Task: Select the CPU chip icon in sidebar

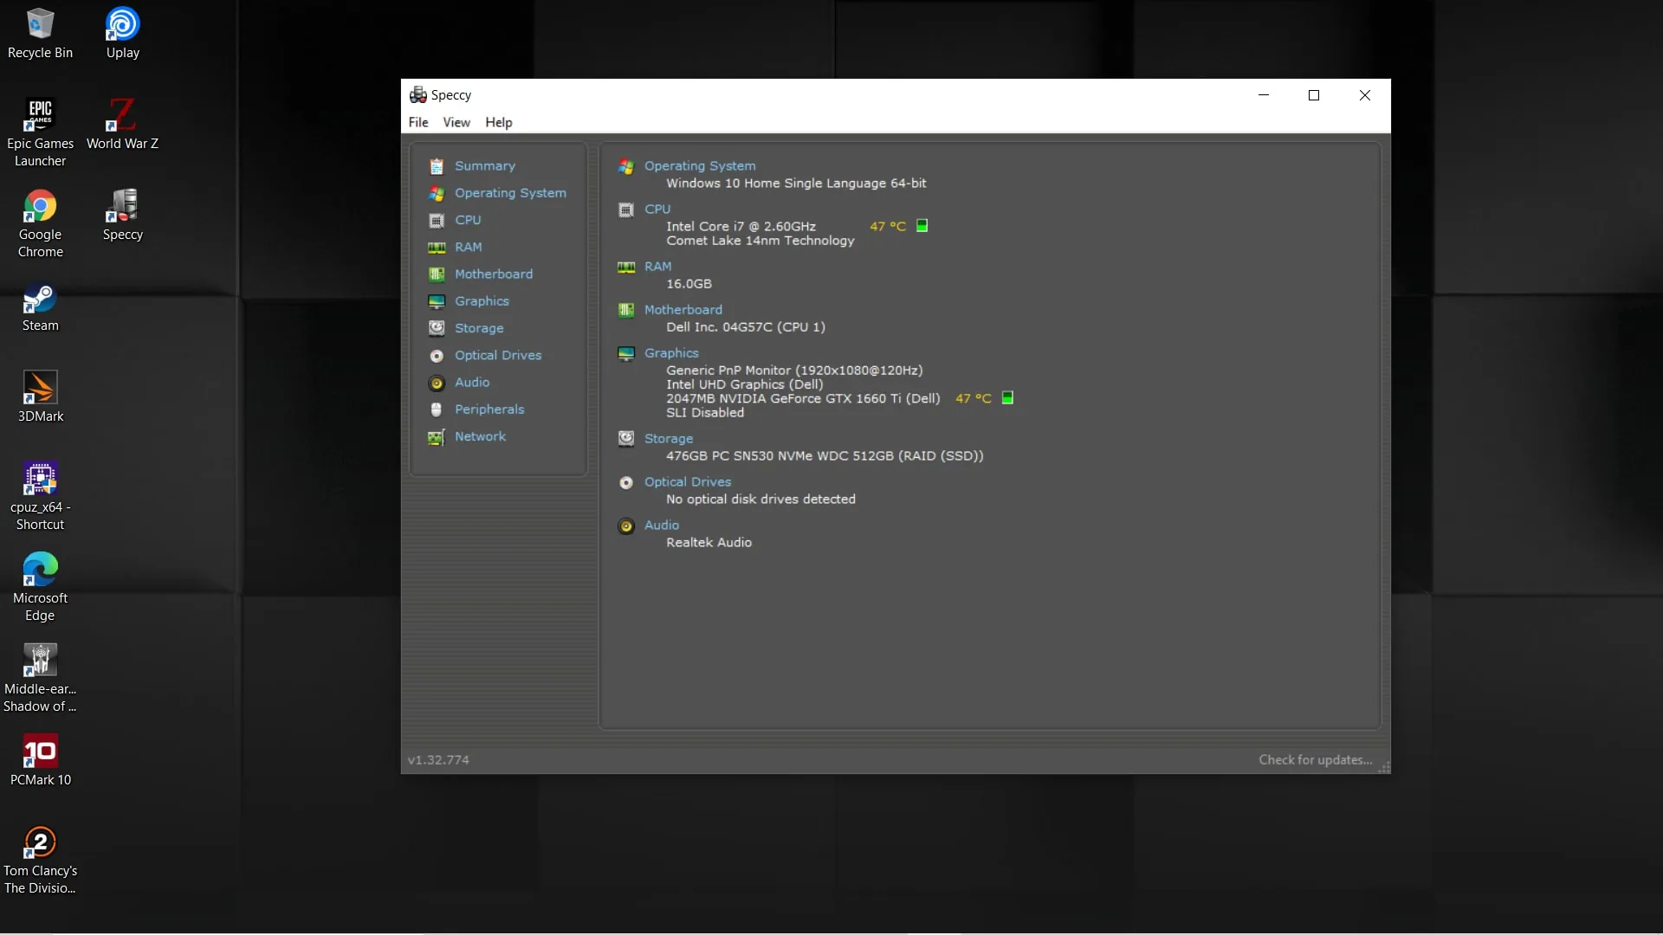Action: [437, 220]
